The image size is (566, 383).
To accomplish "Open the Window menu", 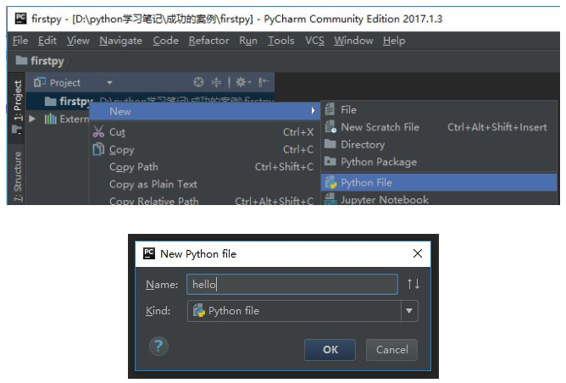I will (353, 41).
